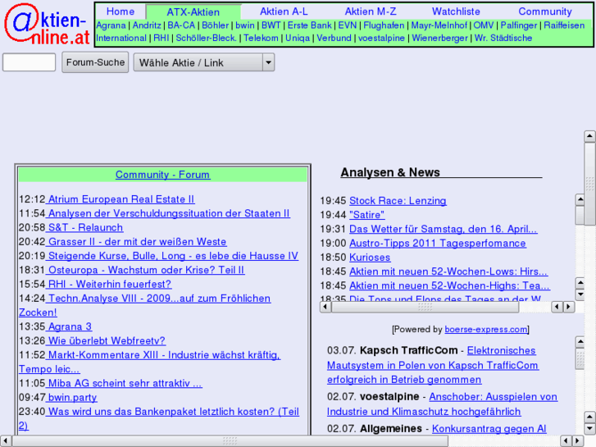Open the Agrana stock link
Viewport: 596px width, 447px height.
[x=111, y=25]
